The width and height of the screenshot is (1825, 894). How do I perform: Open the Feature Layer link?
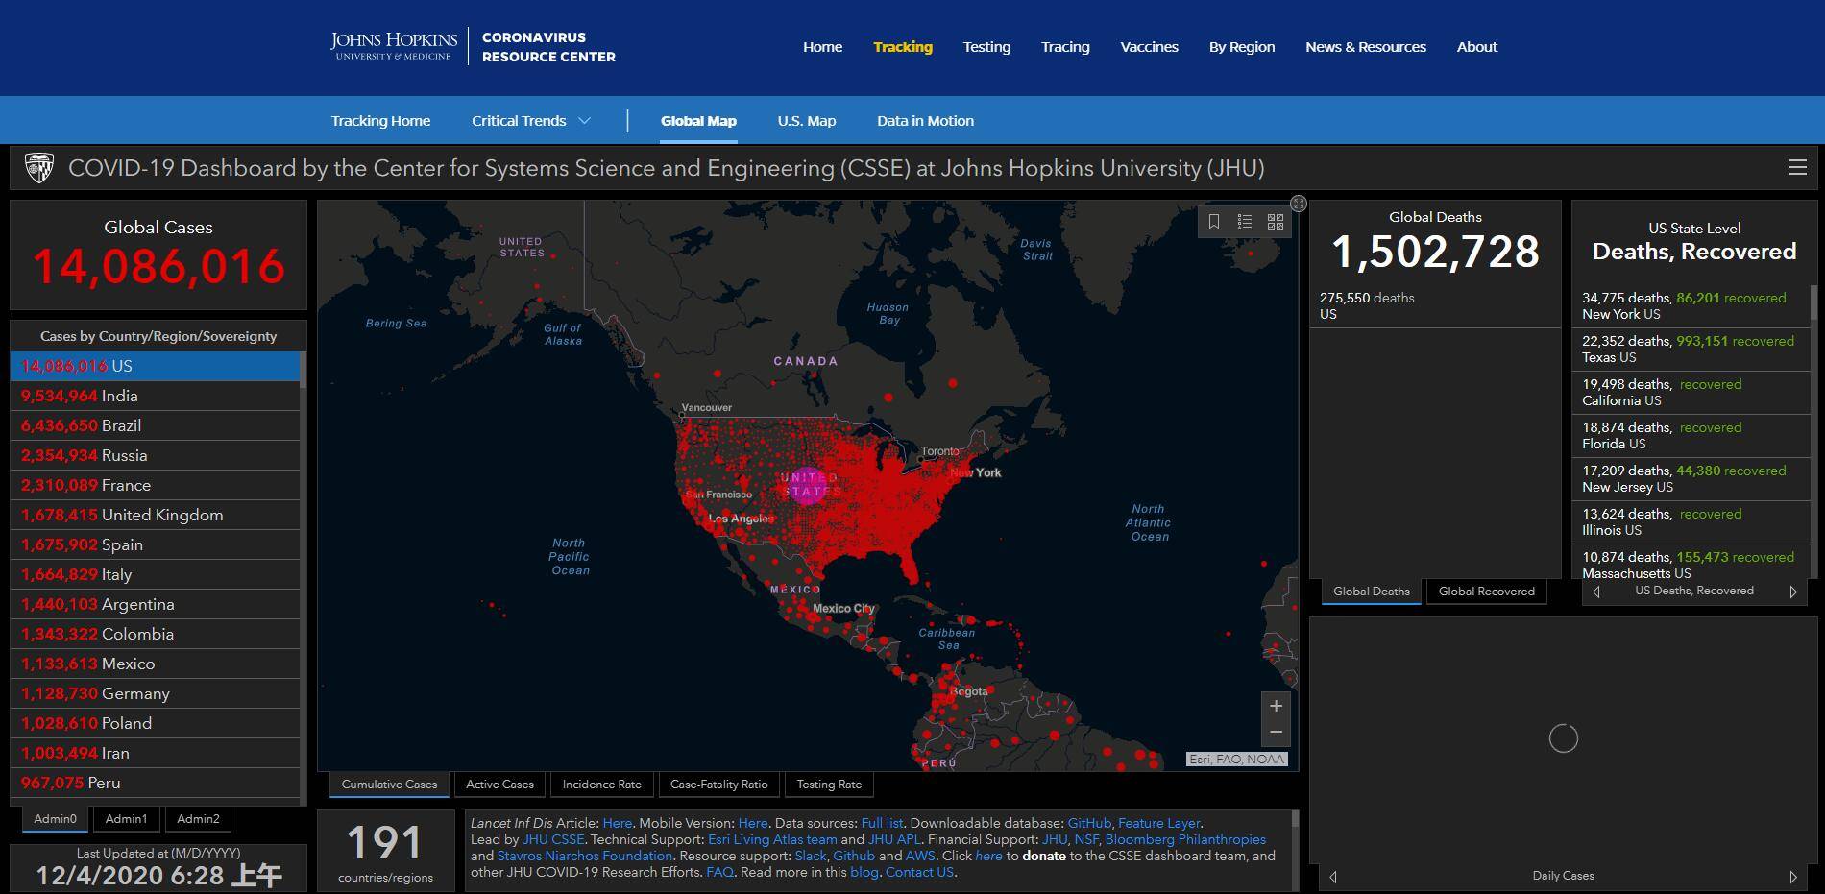click(x=1158, y=823)
